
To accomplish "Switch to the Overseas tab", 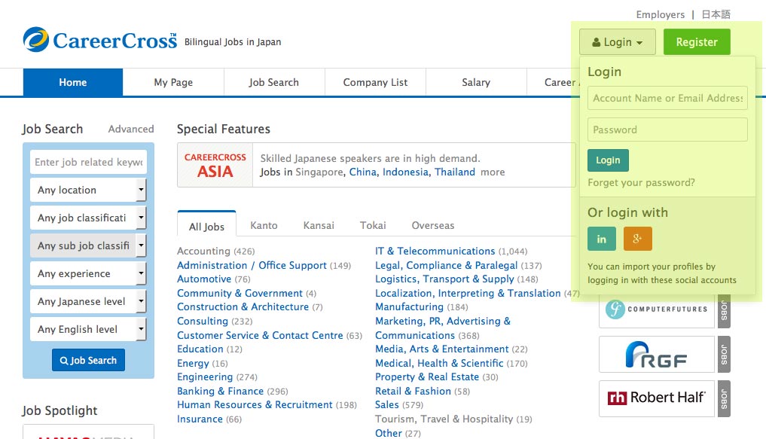I will point(433,226).
